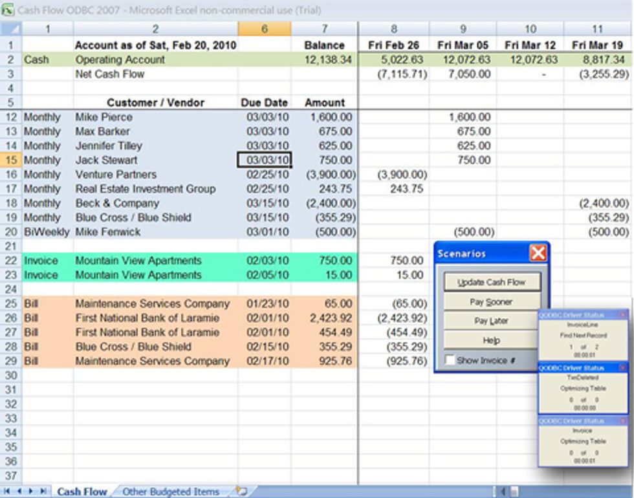Click the Pay Later button
This screenshot has height=498, width=634.
coord(491,321)
